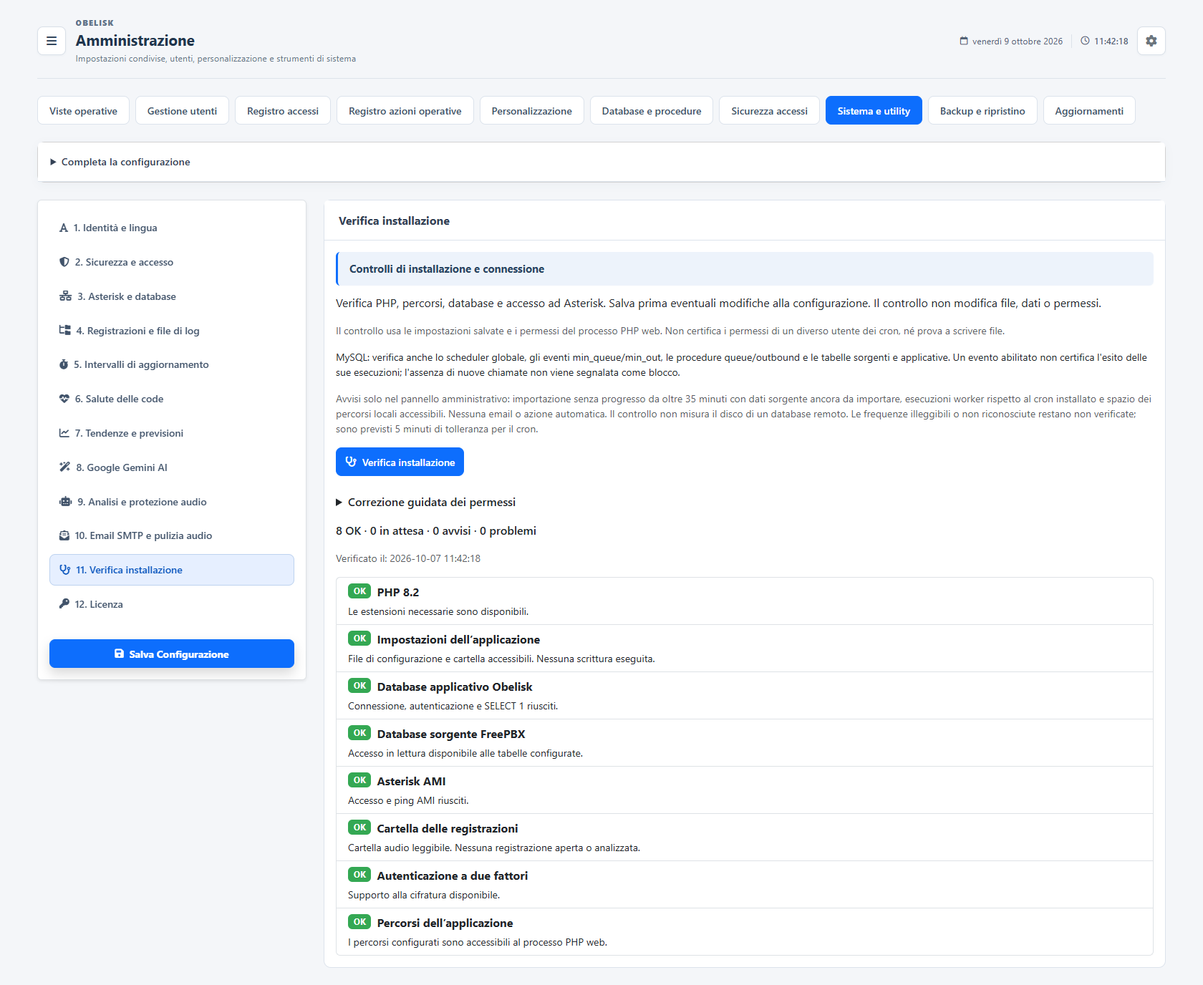Click the stethoscope icon for Verifica installazione in the sidebar
1203x985 pixels.
[x=65, y=570]
